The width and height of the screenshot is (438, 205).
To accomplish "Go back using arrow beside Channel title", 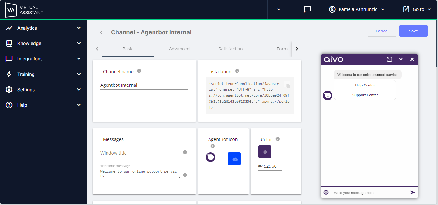I will (101, 32).
